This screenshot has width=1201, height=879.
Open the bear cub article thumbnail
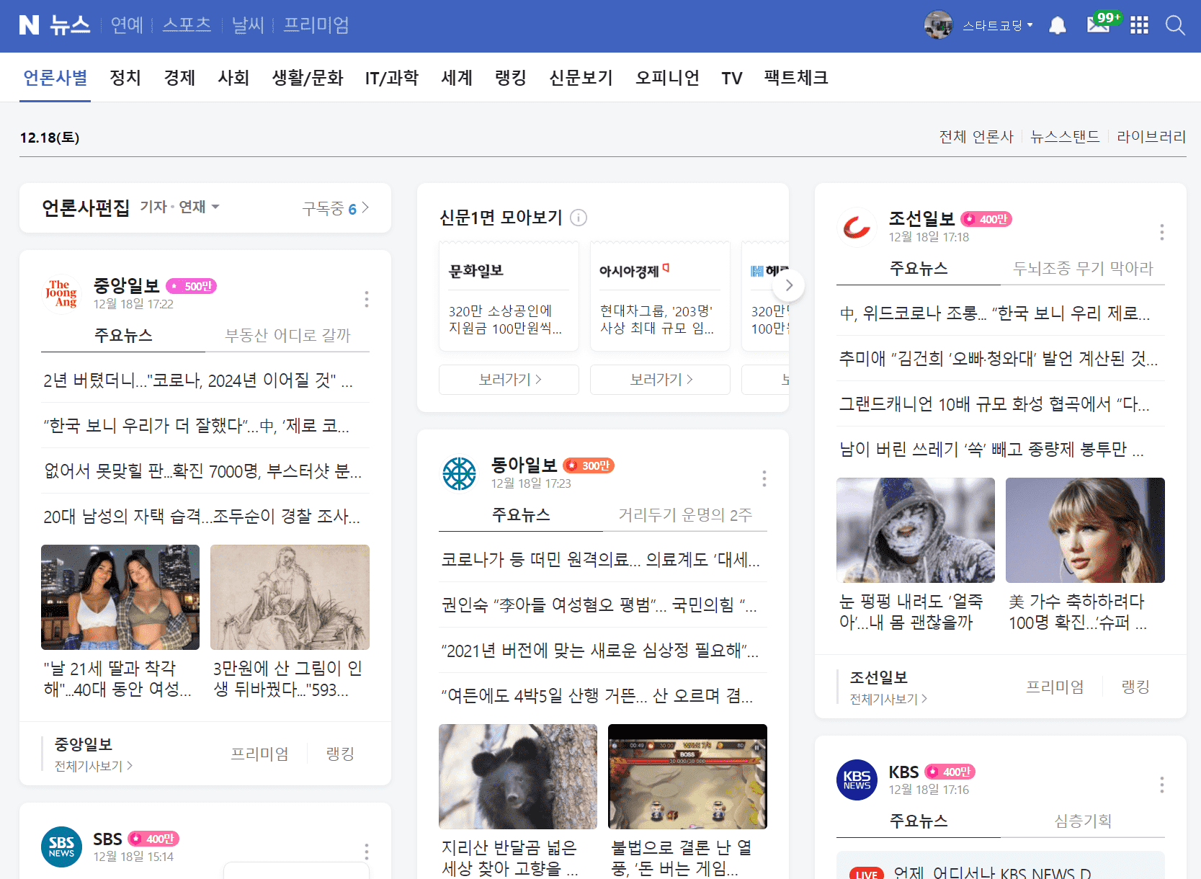pyautogui.click(x=518, y=777)
